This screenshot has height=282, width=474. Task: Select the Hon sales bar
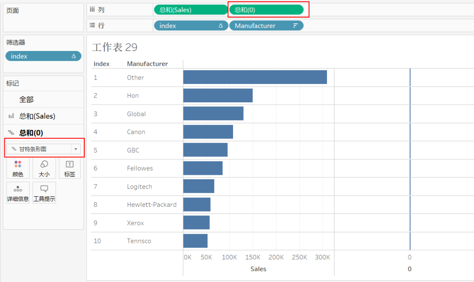coord(218,95)
